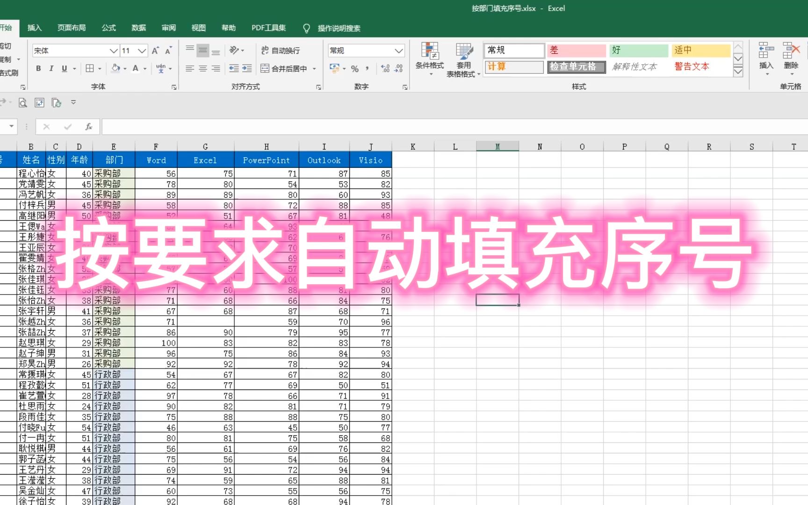Decrease font size with smaller A

[168, 50]
